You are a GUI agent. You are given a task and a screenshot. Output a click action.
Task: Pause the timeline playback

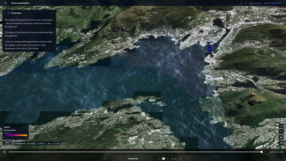[x=4, y=152]
